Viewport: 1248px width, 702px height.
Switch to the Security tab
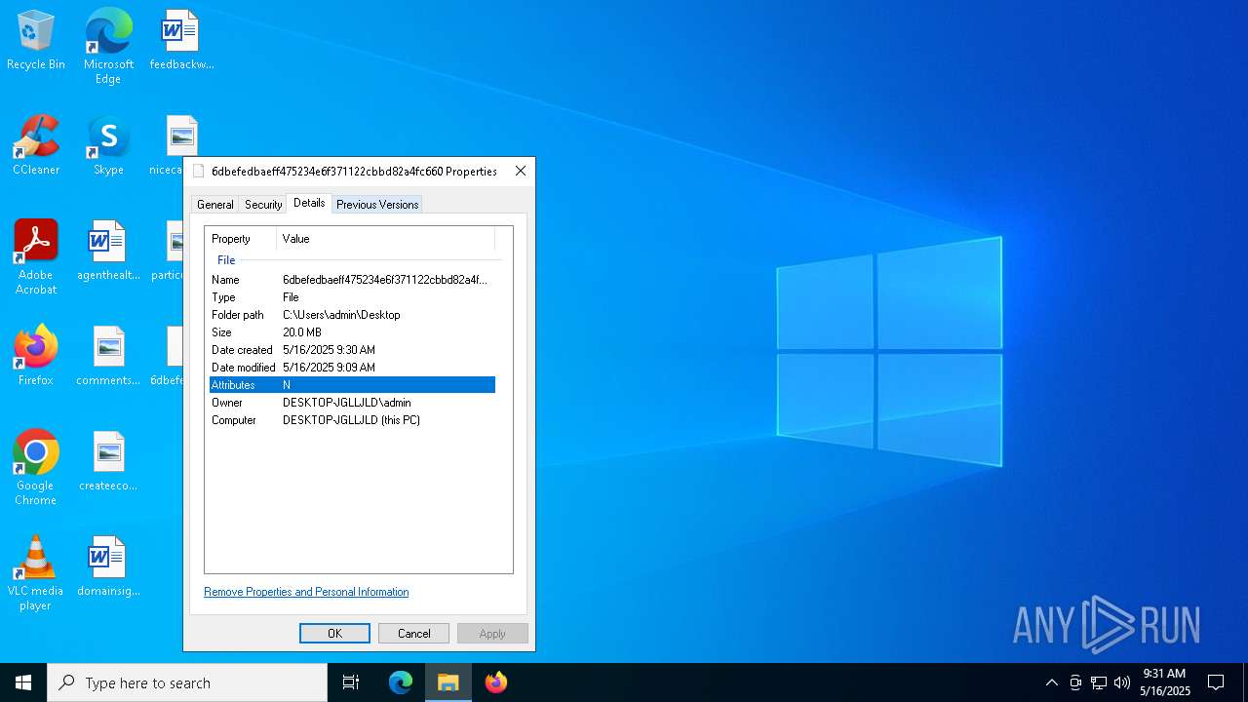tap(263, 205)
